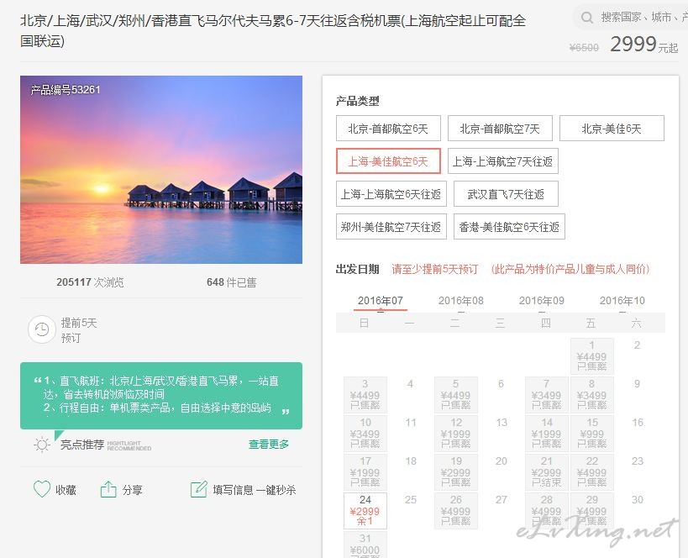The width and height of the screenshot is (688, 558).
Task: Click the 分享 share upload icon
Action: pyautogui.click(x=108, y=489)
